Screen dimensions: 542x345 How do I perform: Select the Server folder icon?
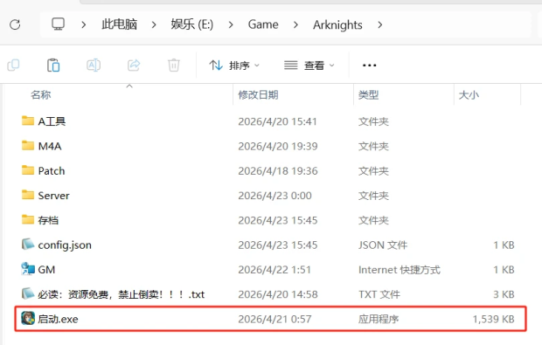(28, 195)
